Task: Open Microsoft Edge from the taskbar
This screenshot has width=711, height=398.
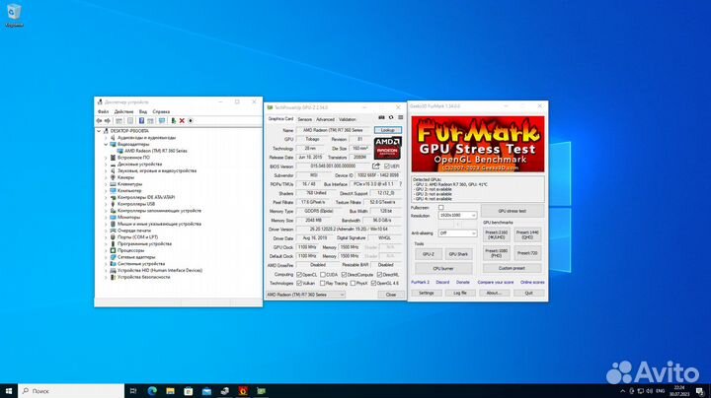Action: point(152,391)
